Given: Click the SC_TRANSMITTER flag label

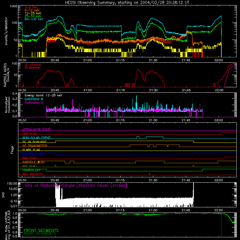Looking at the screenshot, I should pos(35,146).
